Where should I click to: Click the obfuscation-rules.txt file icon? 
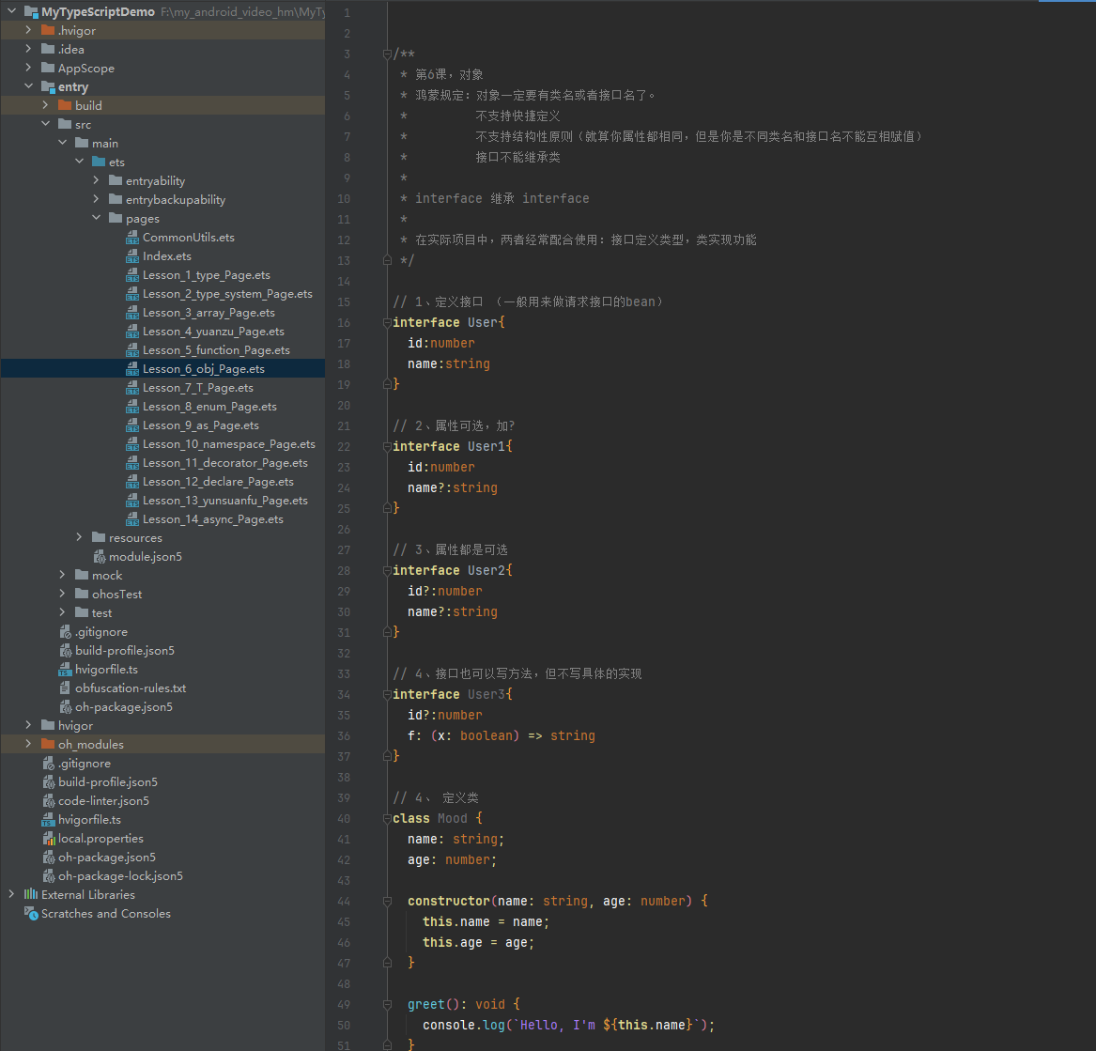(65, 688)
